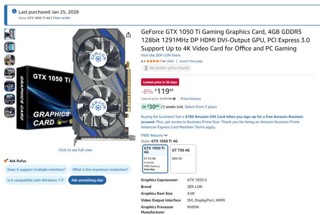
Task: Click the Ask something else button
Action: coord(87,180)
